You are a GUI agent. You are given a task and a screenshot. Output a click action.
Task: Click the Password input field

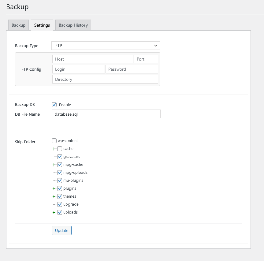[132, 69]
